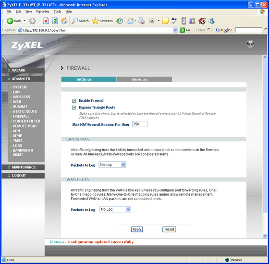Image resolution: width=269 pixels, height=264 pixels.
Task: Go back with the Back arrow icon
Action: coord(10,21)
